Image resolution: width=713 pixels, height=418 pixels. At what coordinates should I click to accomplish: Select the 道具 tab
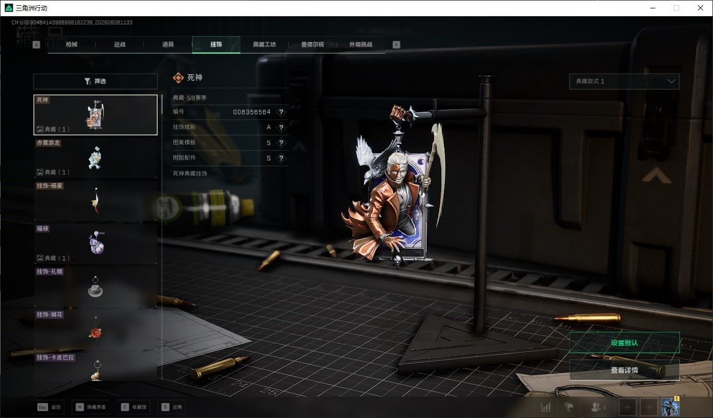(x=168, y=44)
